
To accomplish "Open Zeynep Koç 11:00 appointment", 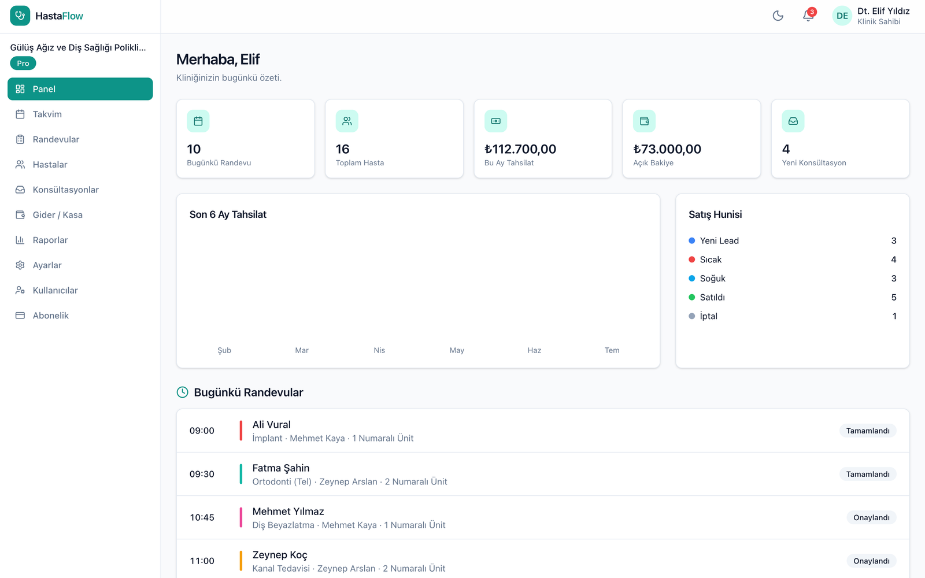I will pos(543,560).
